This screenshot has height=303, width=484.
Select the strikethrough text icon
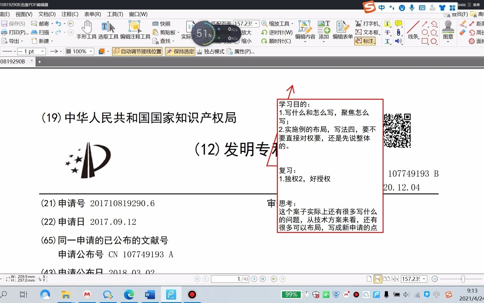pyautogui.click(x=387, y=32)
